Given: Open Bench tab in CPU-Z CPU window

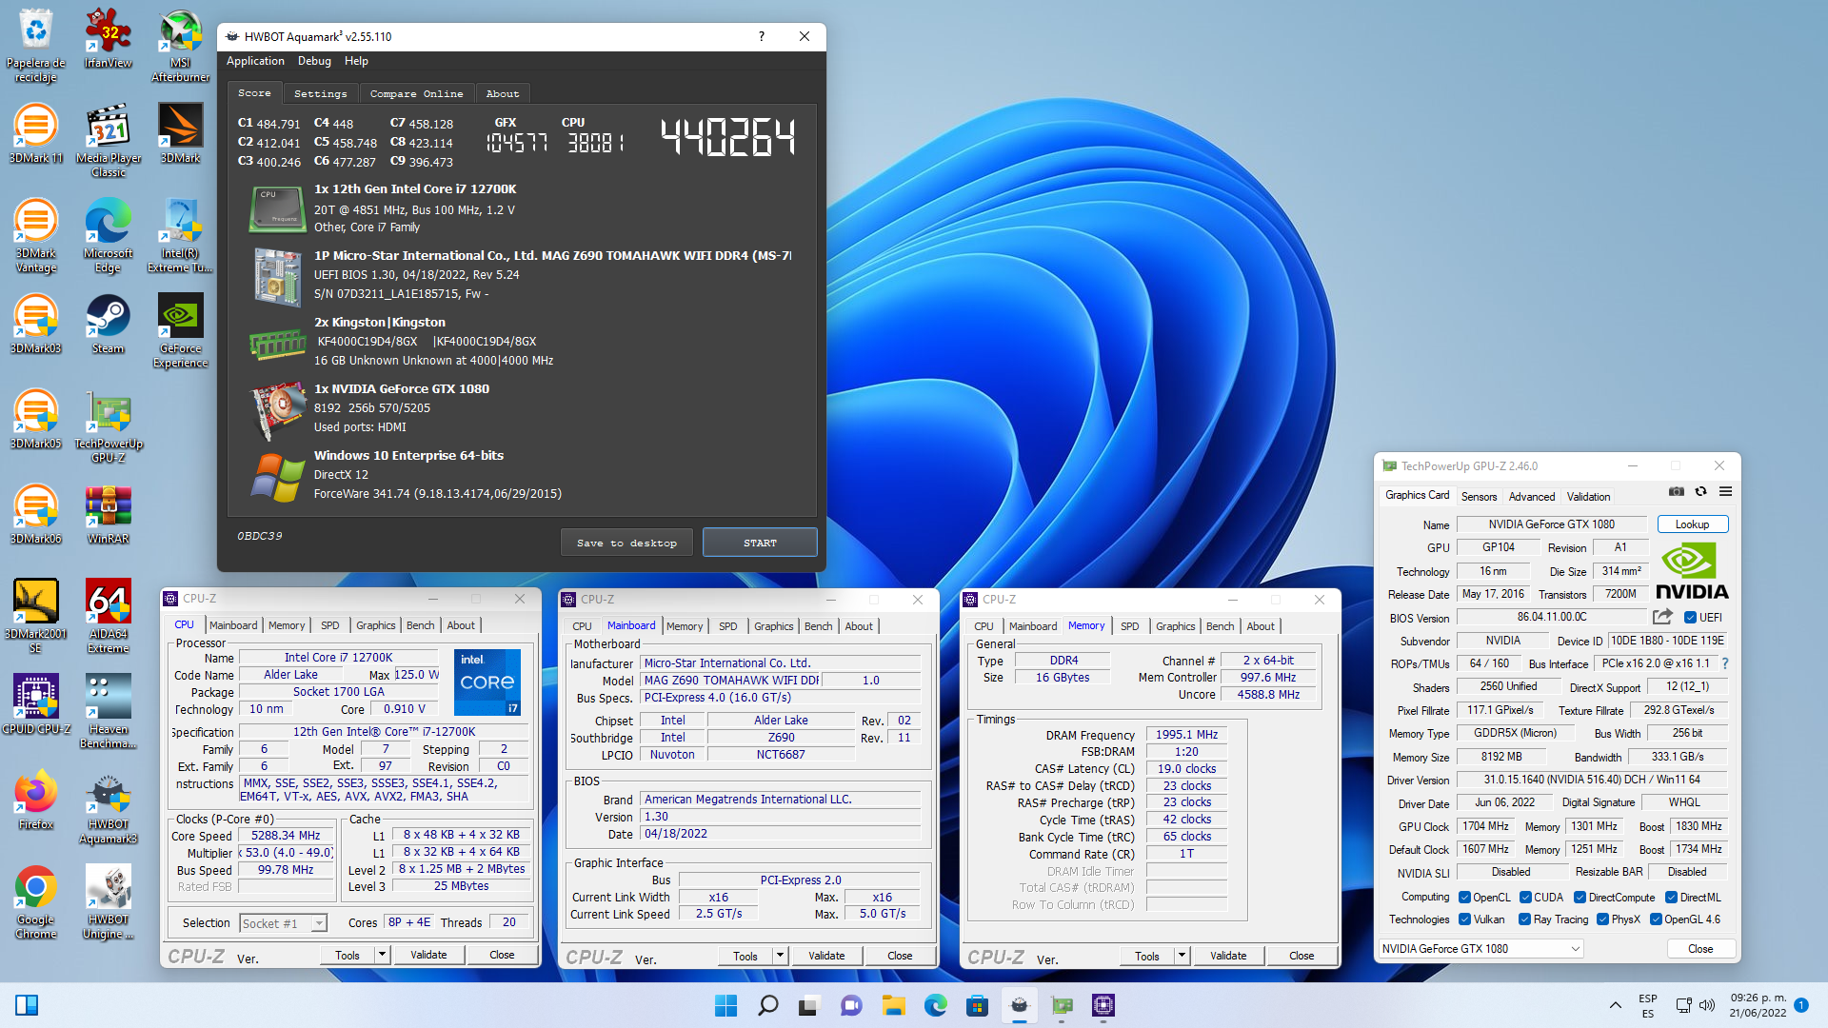Looking at the screenshot, I should (420, 625).
